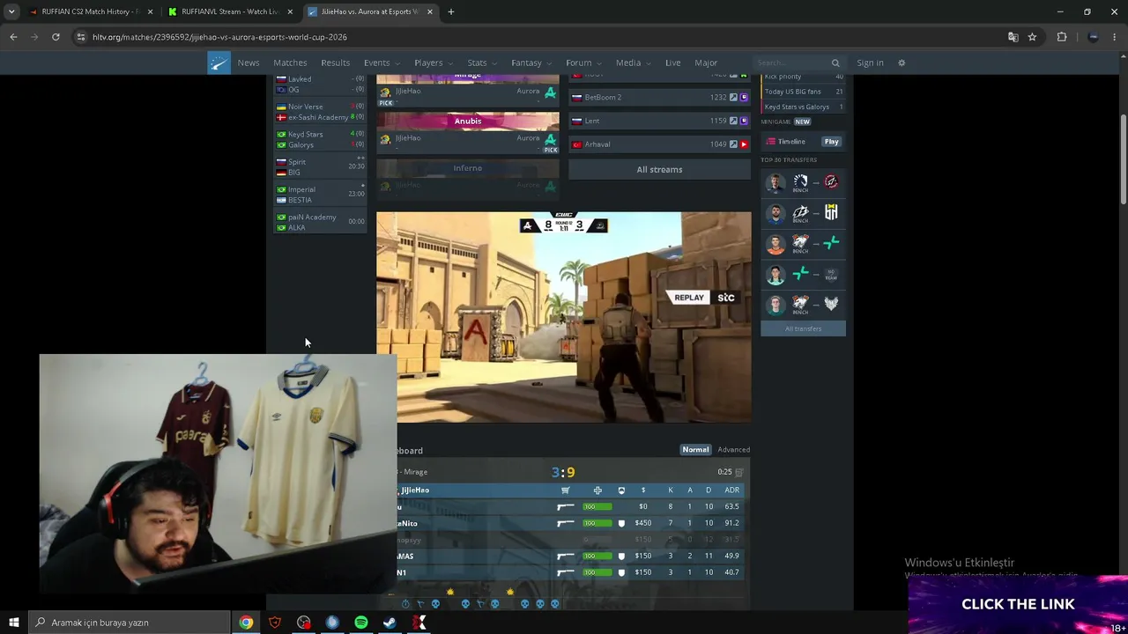Image resolution: width=1128 pixels, height=634 pixels.
Task: Click the All streams button
Action: (659, 169)
